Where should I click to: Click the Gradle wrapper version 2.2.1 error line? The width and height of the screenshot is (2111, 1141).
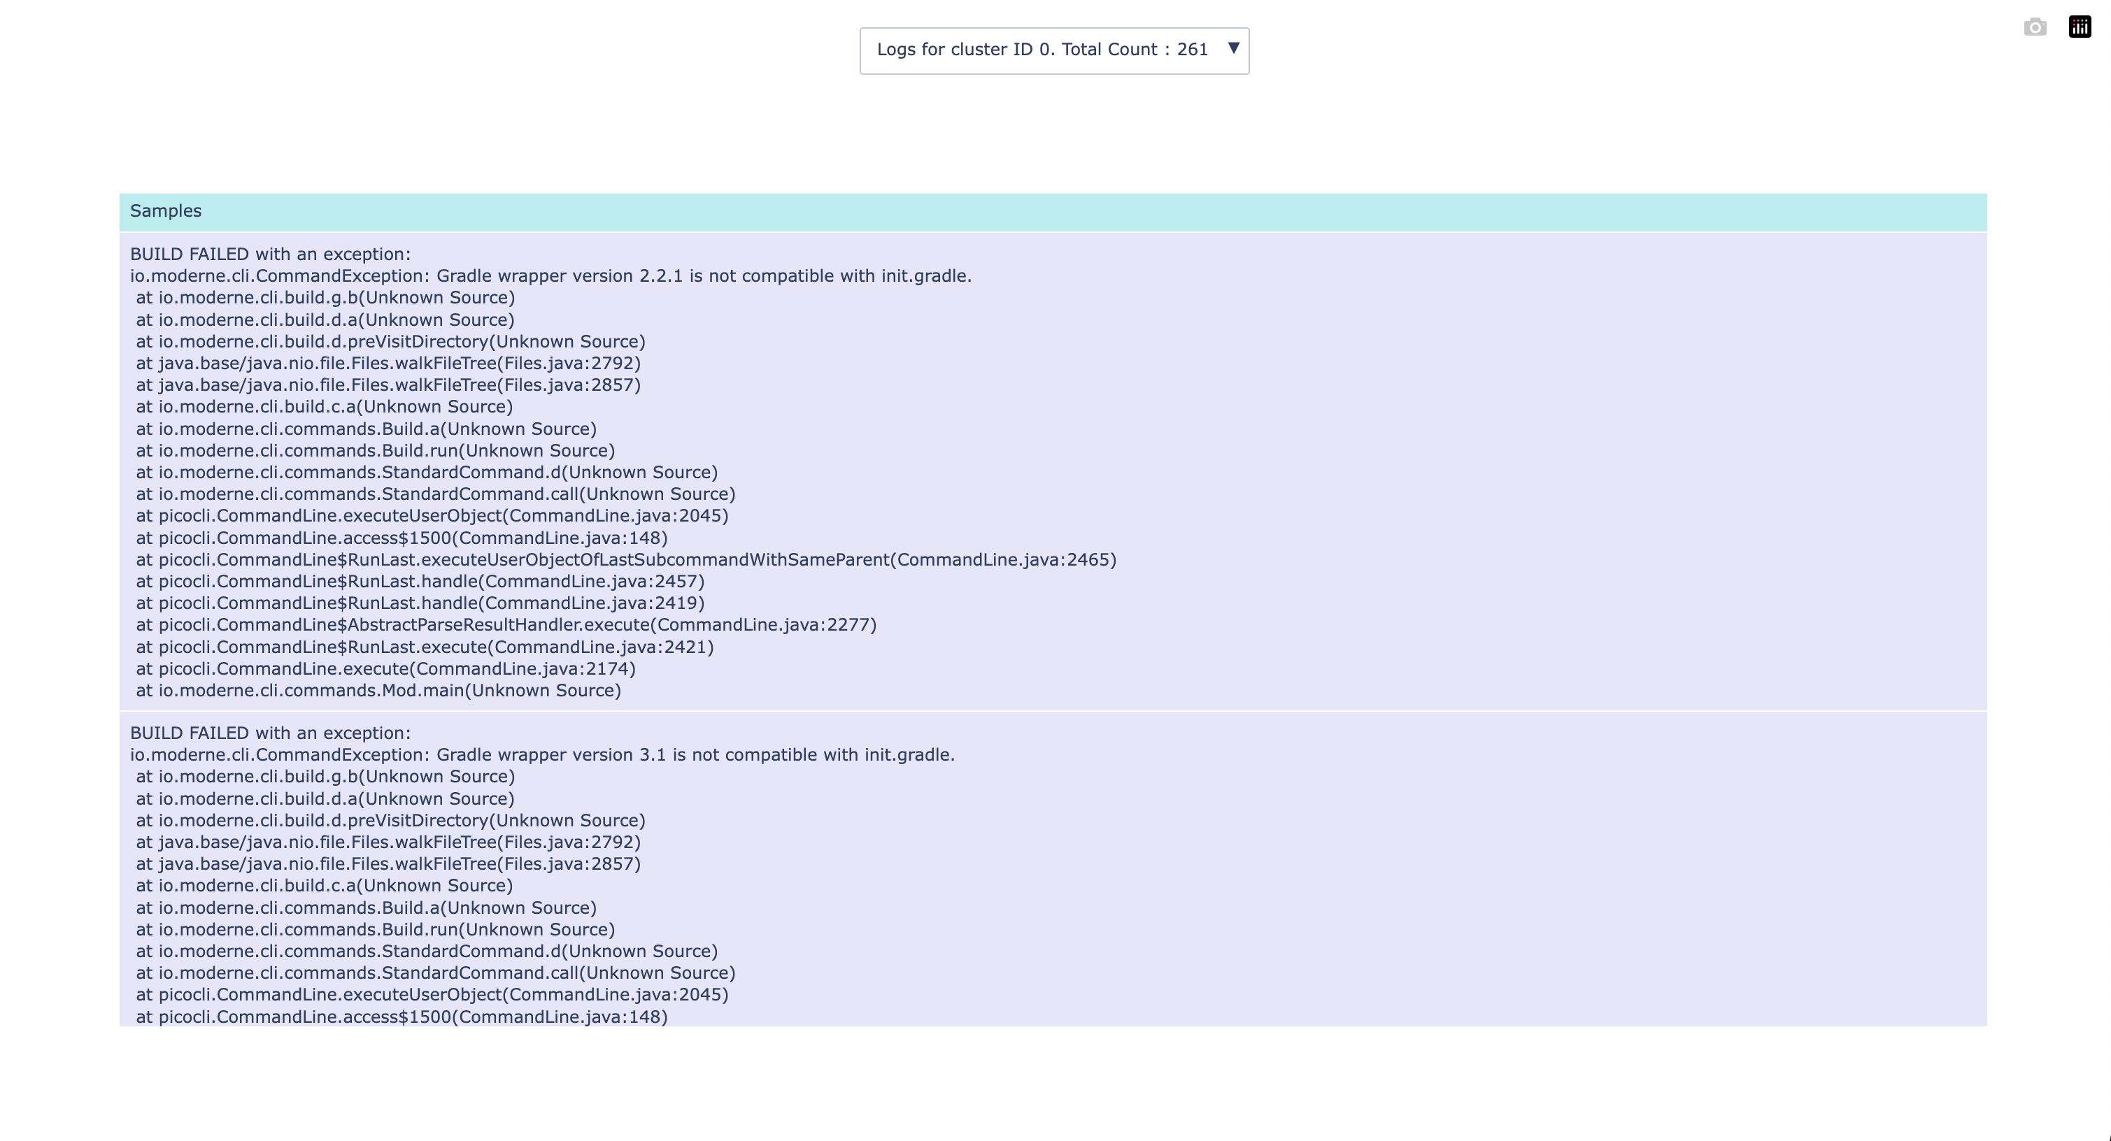pos(550,276)
